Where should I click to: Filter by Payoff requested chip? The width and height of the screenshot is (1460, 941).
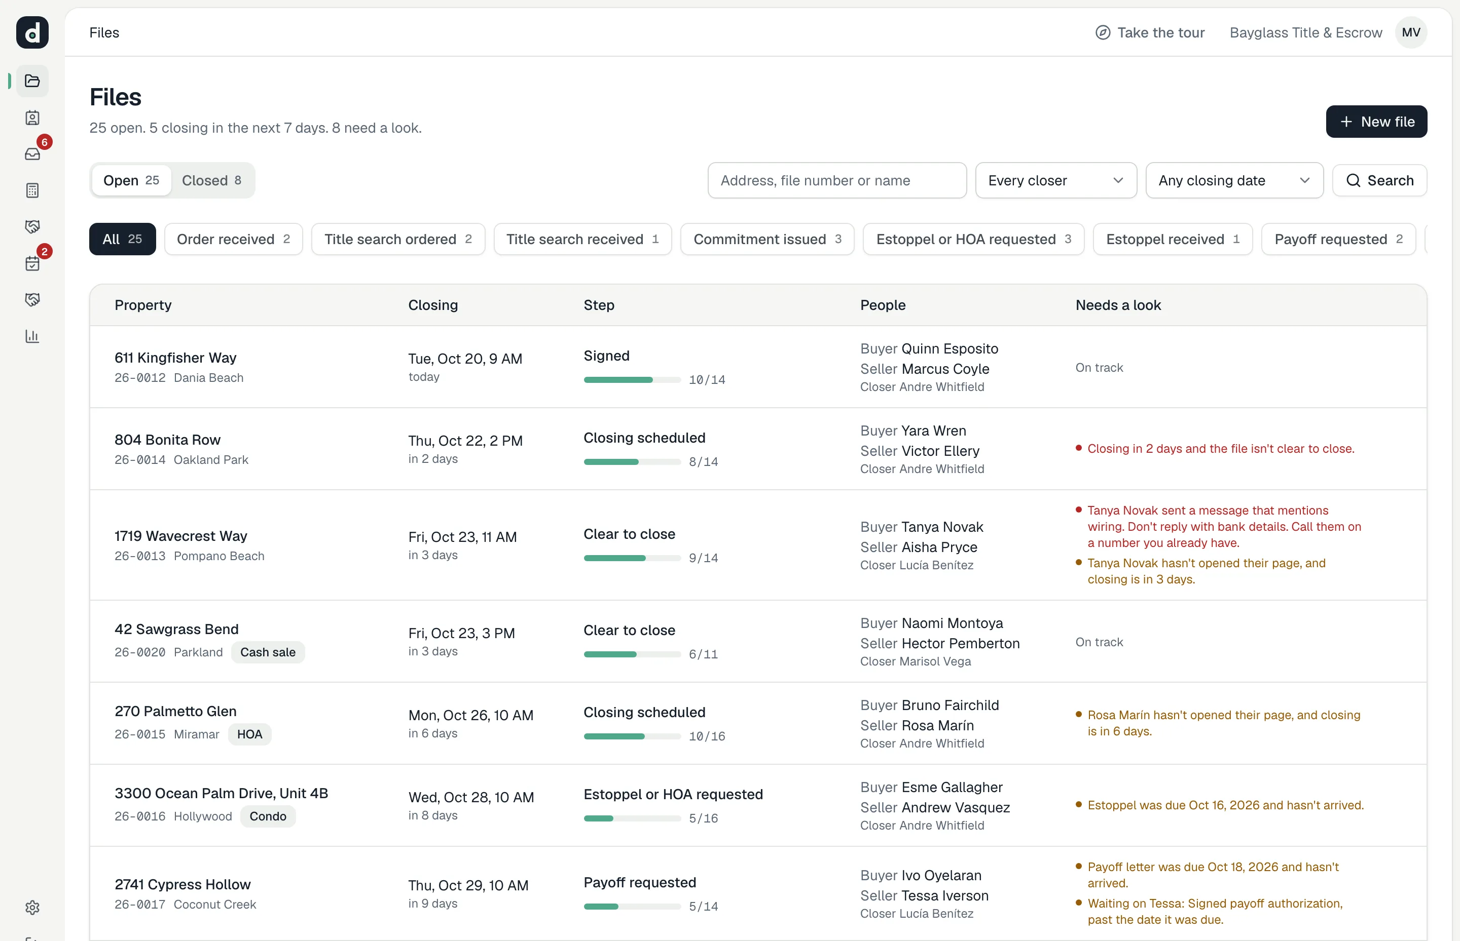(1338, 239)
